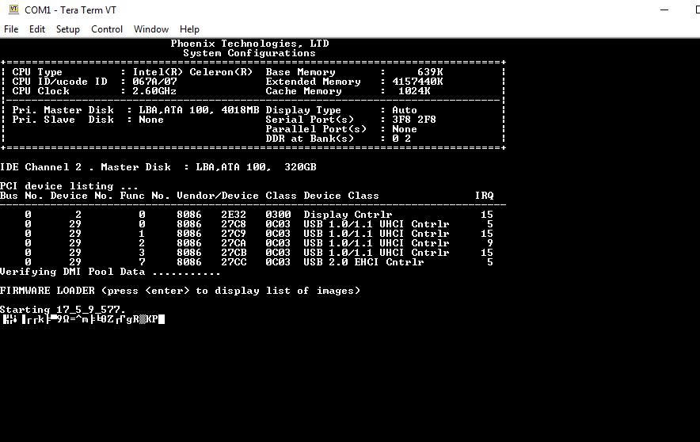Screen dimensions: 700x442
Task: Click the 'USB 2.0 EHCI Cntrlr' entry
Action: point(363,262)
